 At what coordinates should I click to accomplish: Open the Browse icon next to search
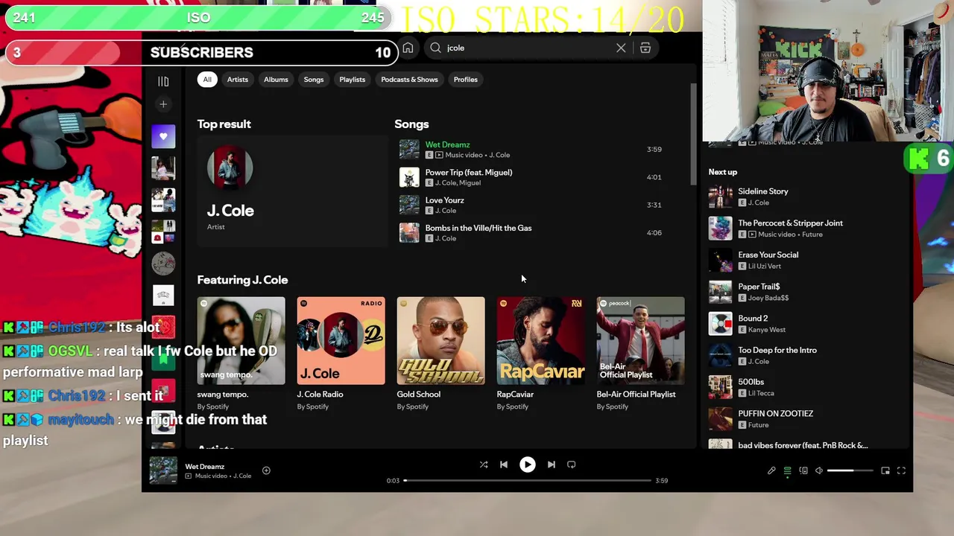pos(645,48)
